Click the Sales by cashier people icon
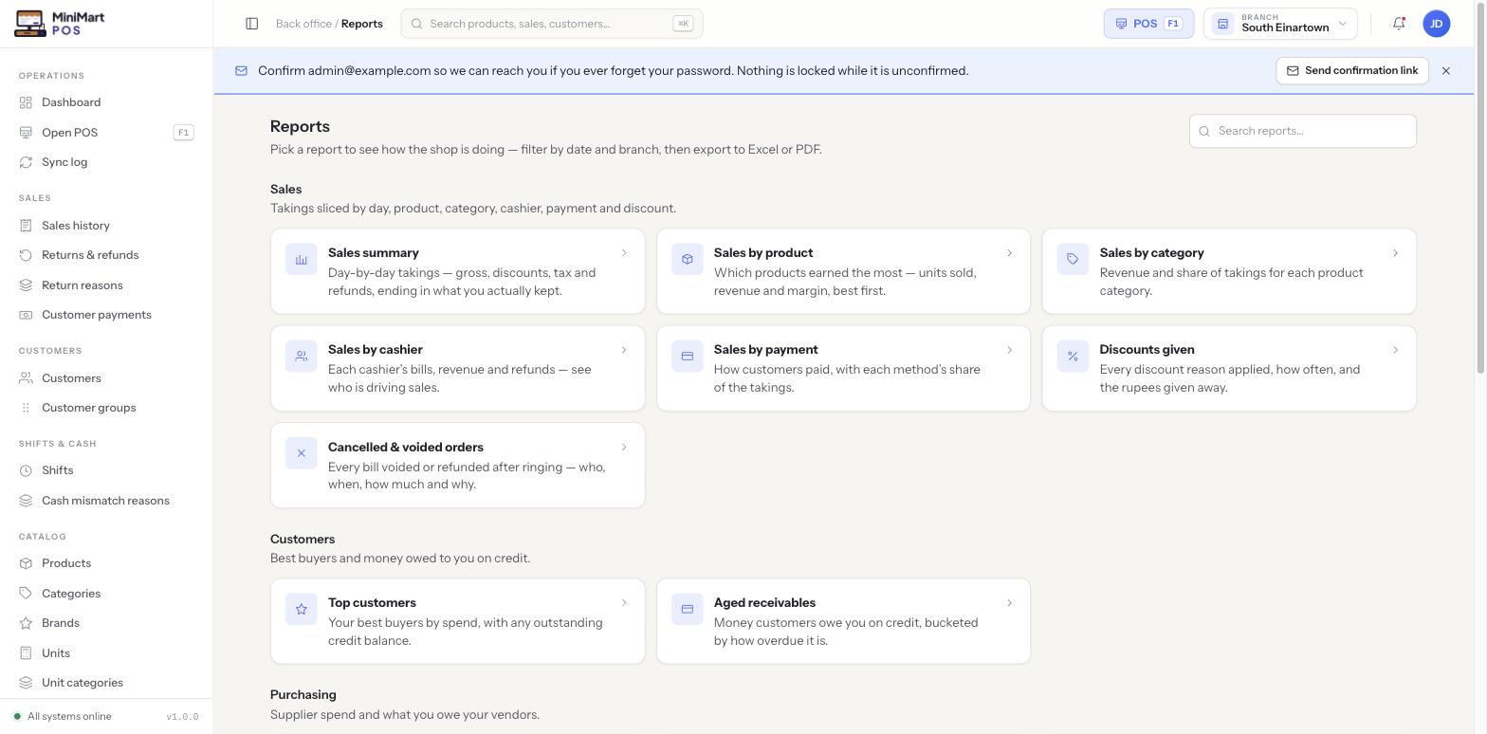This screenshot has height=734, width=1487. (x=302, y=357)
